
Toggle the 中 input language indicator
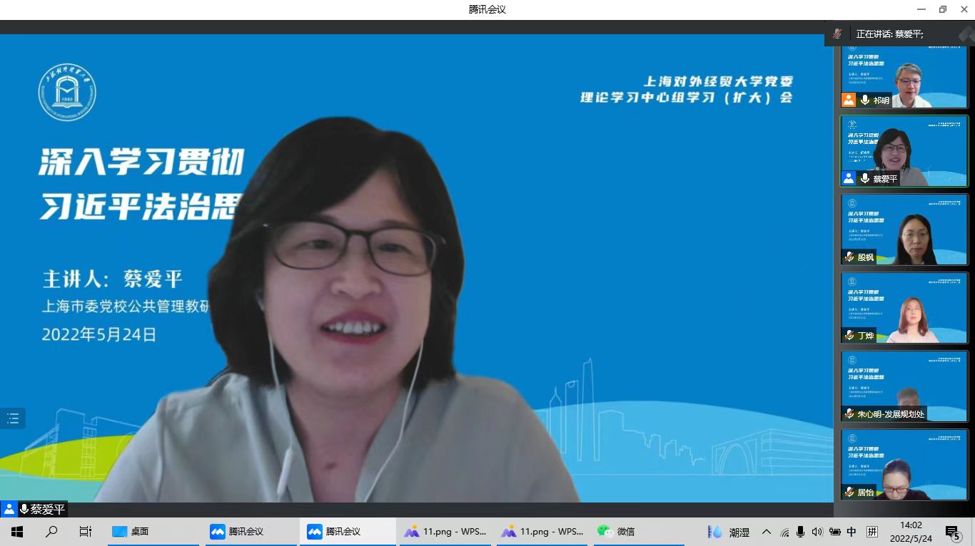coord(852,532)
